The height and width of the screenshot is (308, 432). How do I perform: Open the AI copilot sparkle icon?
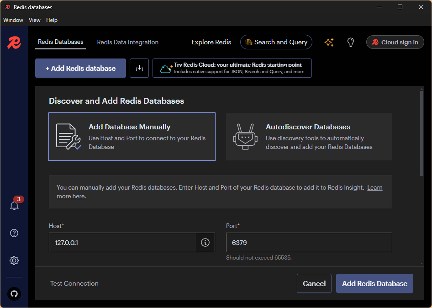[x=329, y=42]
